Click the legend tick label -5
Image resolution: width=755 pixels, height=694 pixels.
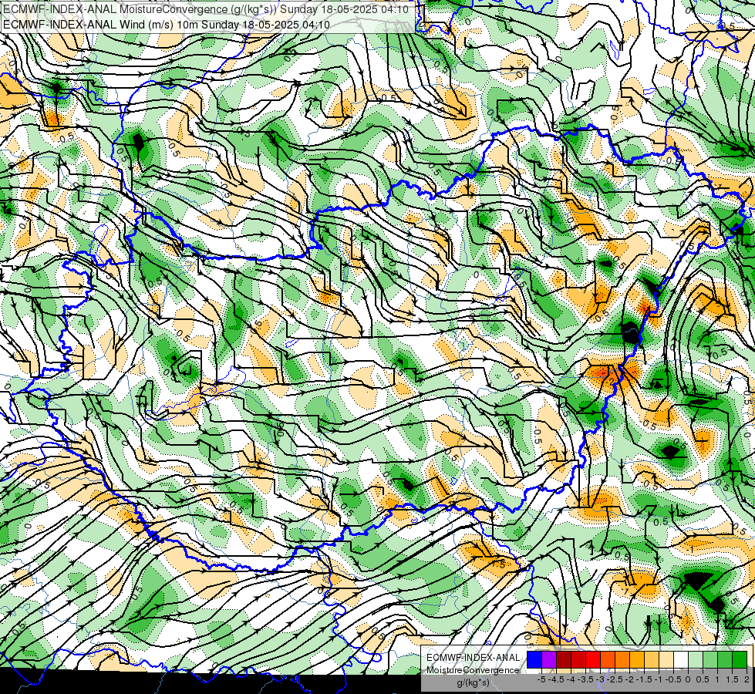click(x=541, y=679)
